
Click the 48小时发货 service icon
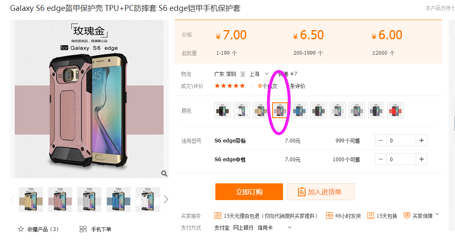329,216
